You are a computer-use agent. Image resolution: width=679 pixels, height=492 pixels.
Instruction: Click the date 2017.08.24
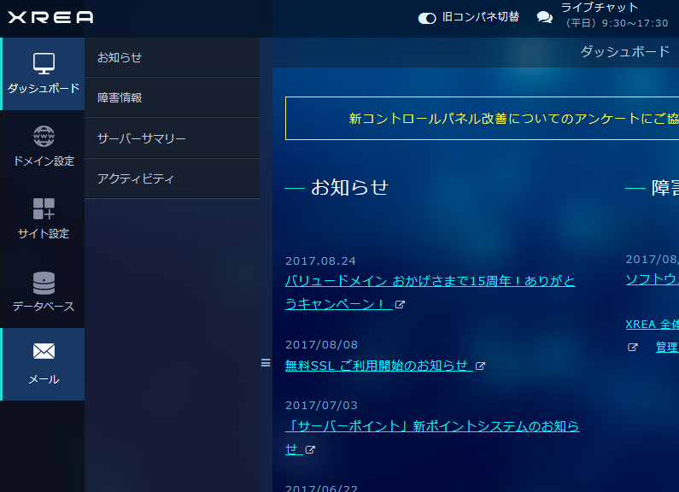point(320,261)
